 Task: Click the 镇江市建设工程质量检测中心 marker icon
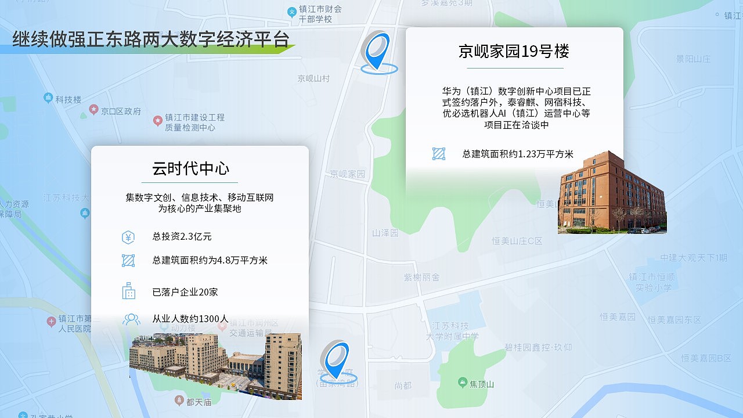point(157,121)
